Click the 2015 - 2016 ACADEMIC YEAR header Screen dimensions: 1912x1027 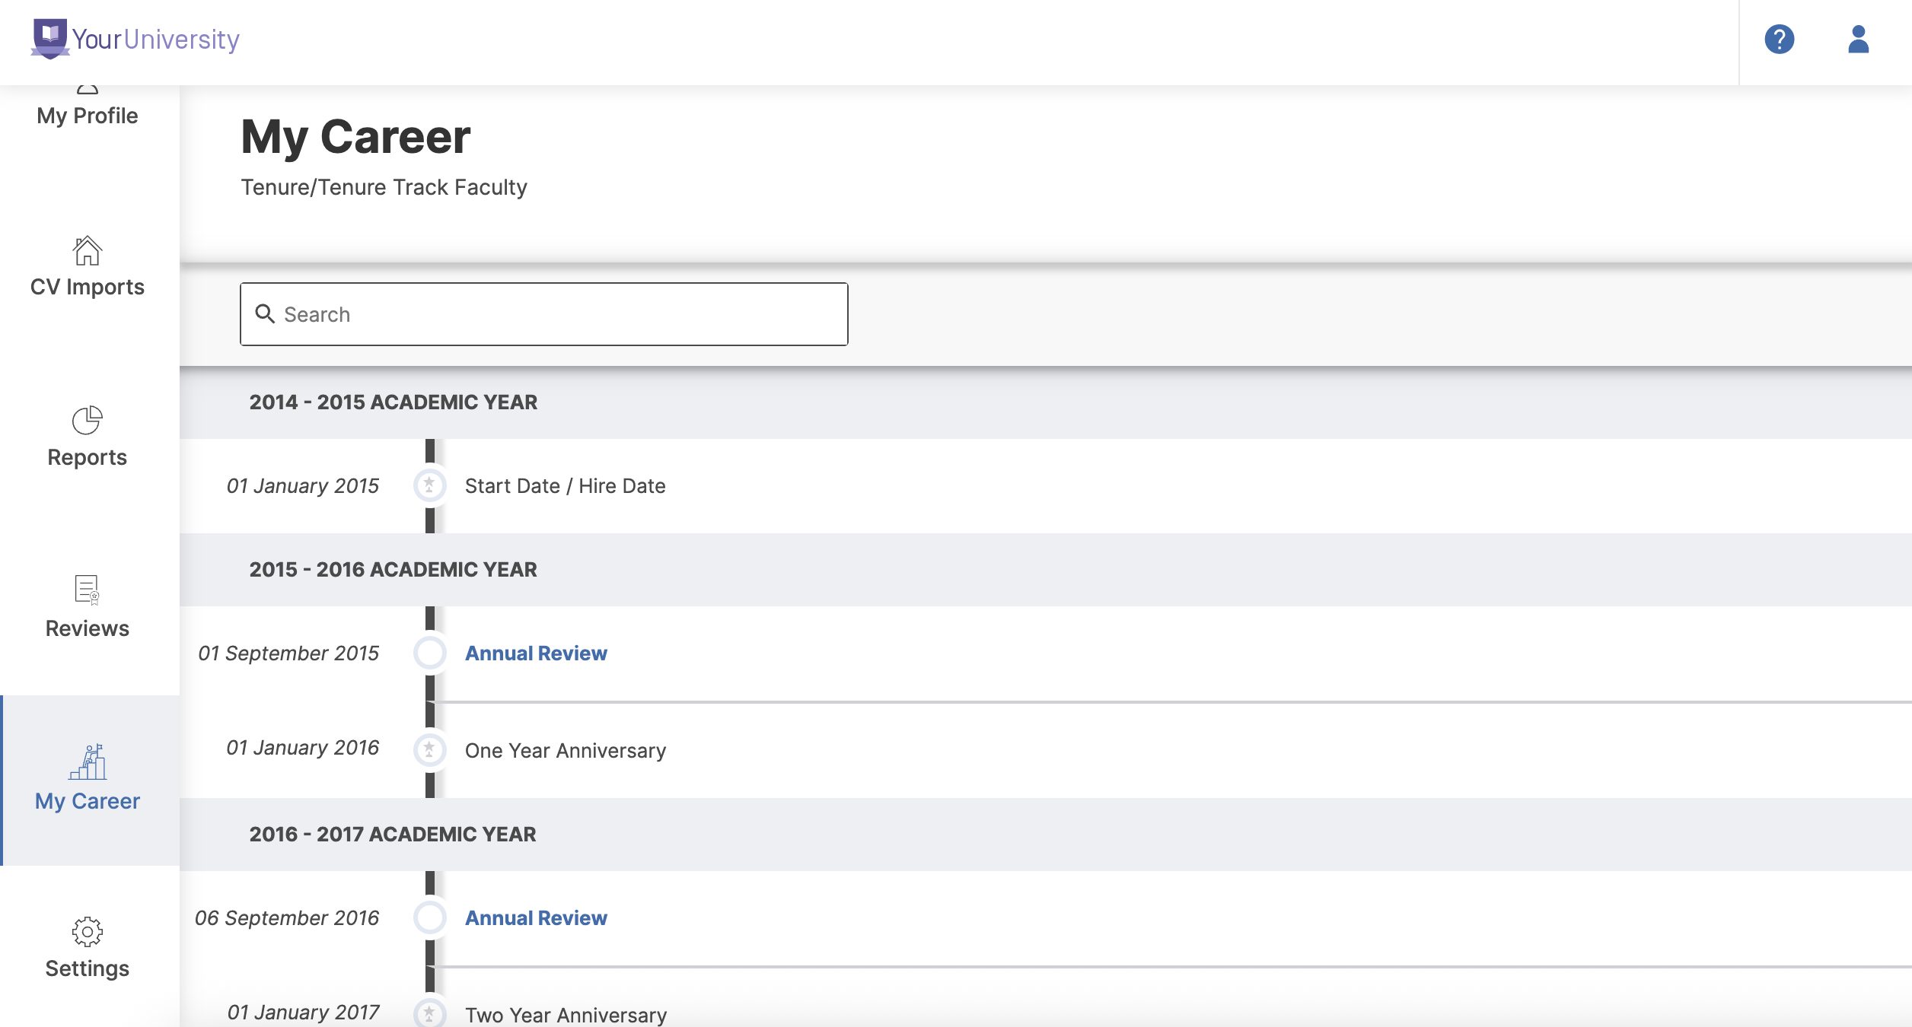point(393,569)
